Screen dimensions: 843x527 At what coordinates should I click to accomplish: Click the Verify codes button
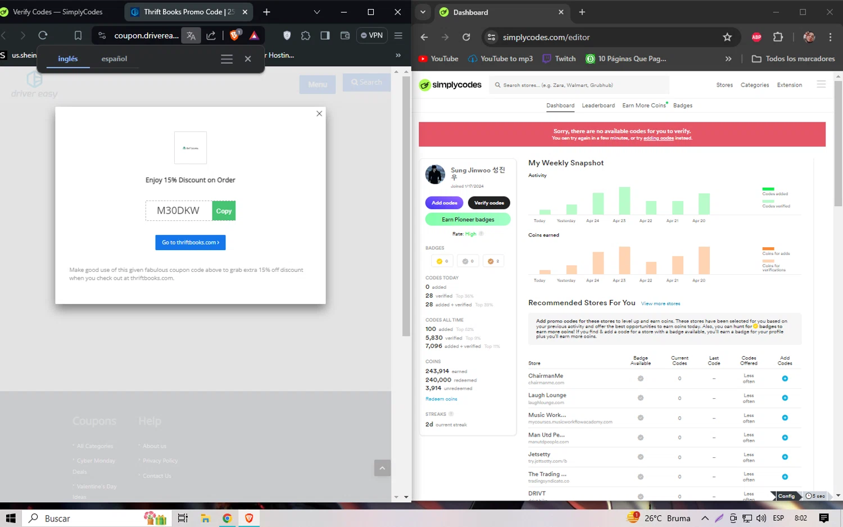[489, 203]
